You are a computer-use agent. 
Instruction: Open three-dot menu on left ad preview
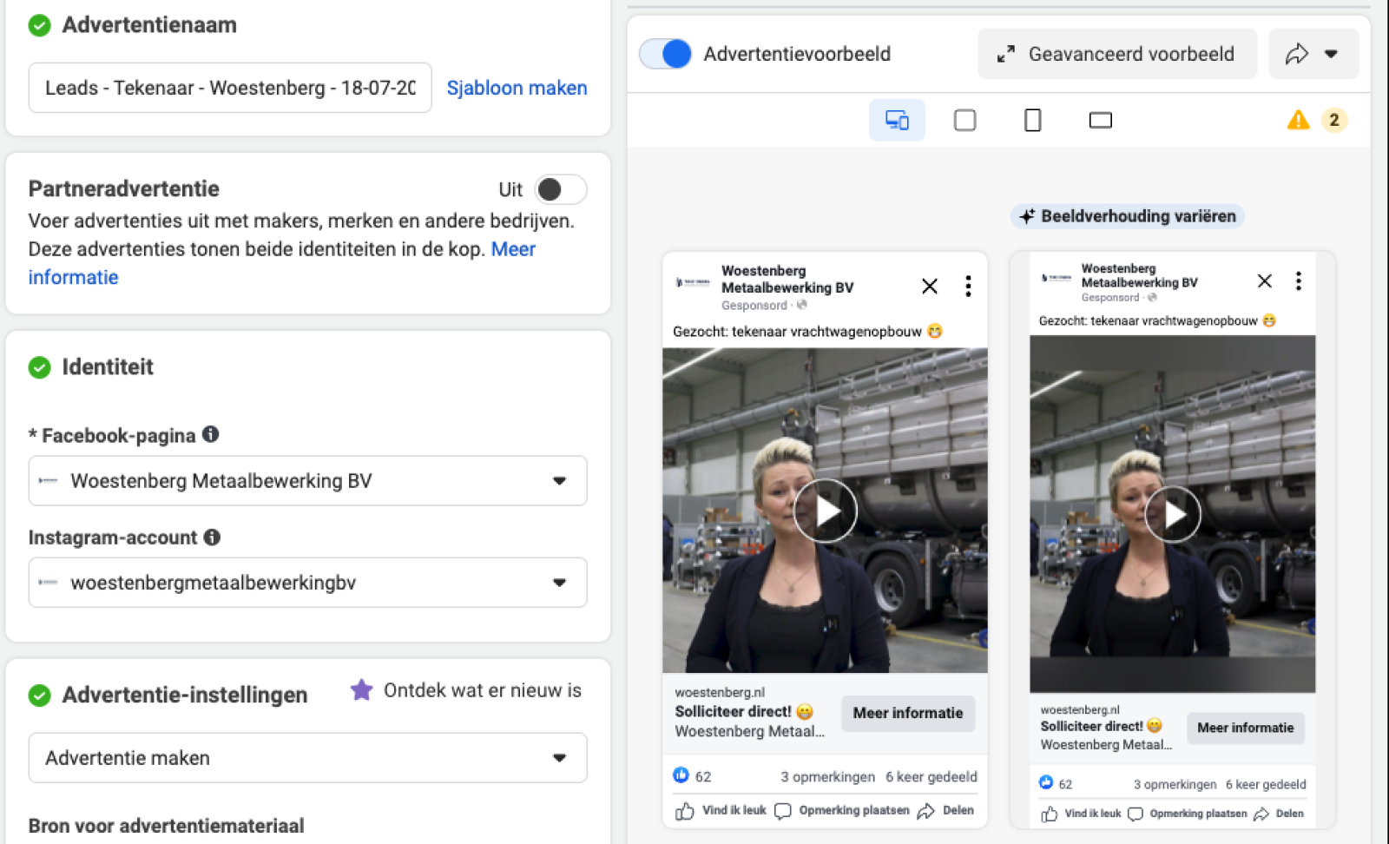[x=968, y=287]
